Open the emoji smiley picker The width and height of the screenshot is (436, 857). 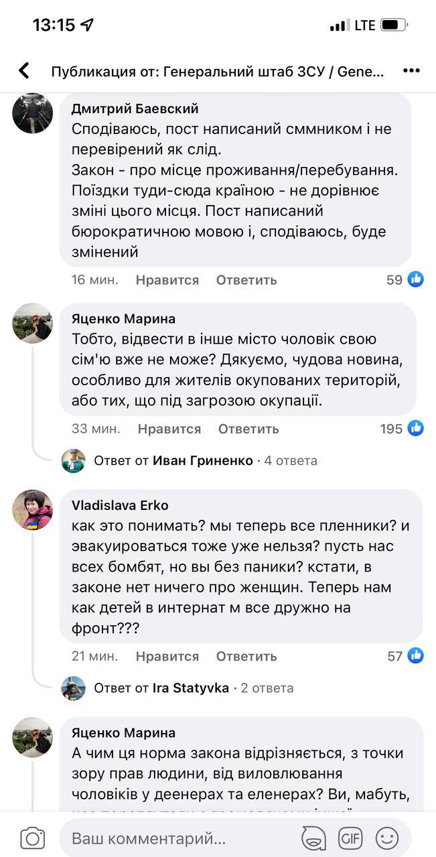[386, 838]
